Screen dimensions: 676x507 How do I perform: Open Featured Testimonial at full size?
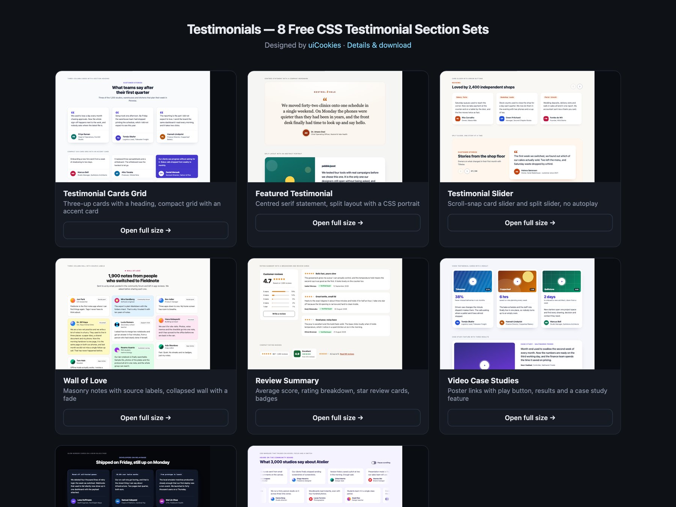pyautogui.click(x=338, y=223)
